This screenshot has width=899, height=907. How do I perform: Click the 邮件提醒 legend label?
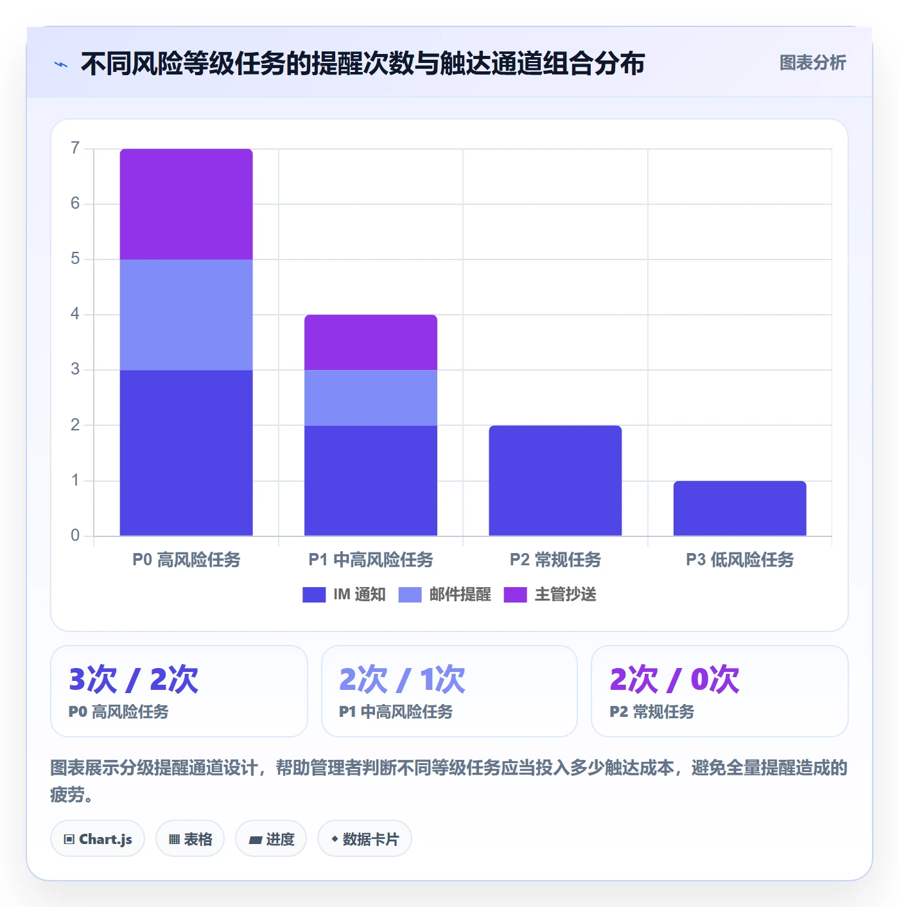[x=460, y=595]
